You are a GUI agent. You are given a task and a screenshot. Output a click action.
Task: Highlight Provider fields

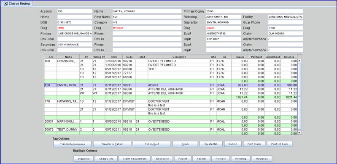[x=221, y=159]
